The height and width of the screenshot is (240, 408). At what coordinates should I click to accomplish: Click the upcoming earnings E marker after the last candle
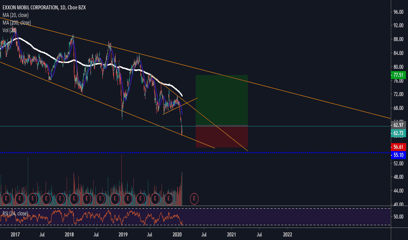point(194,199)
